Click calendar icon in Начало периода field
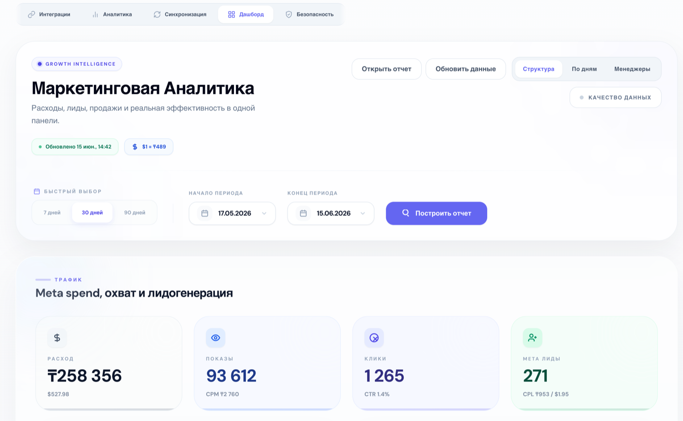Screen dimensions: 683x421 pos(205,213)
